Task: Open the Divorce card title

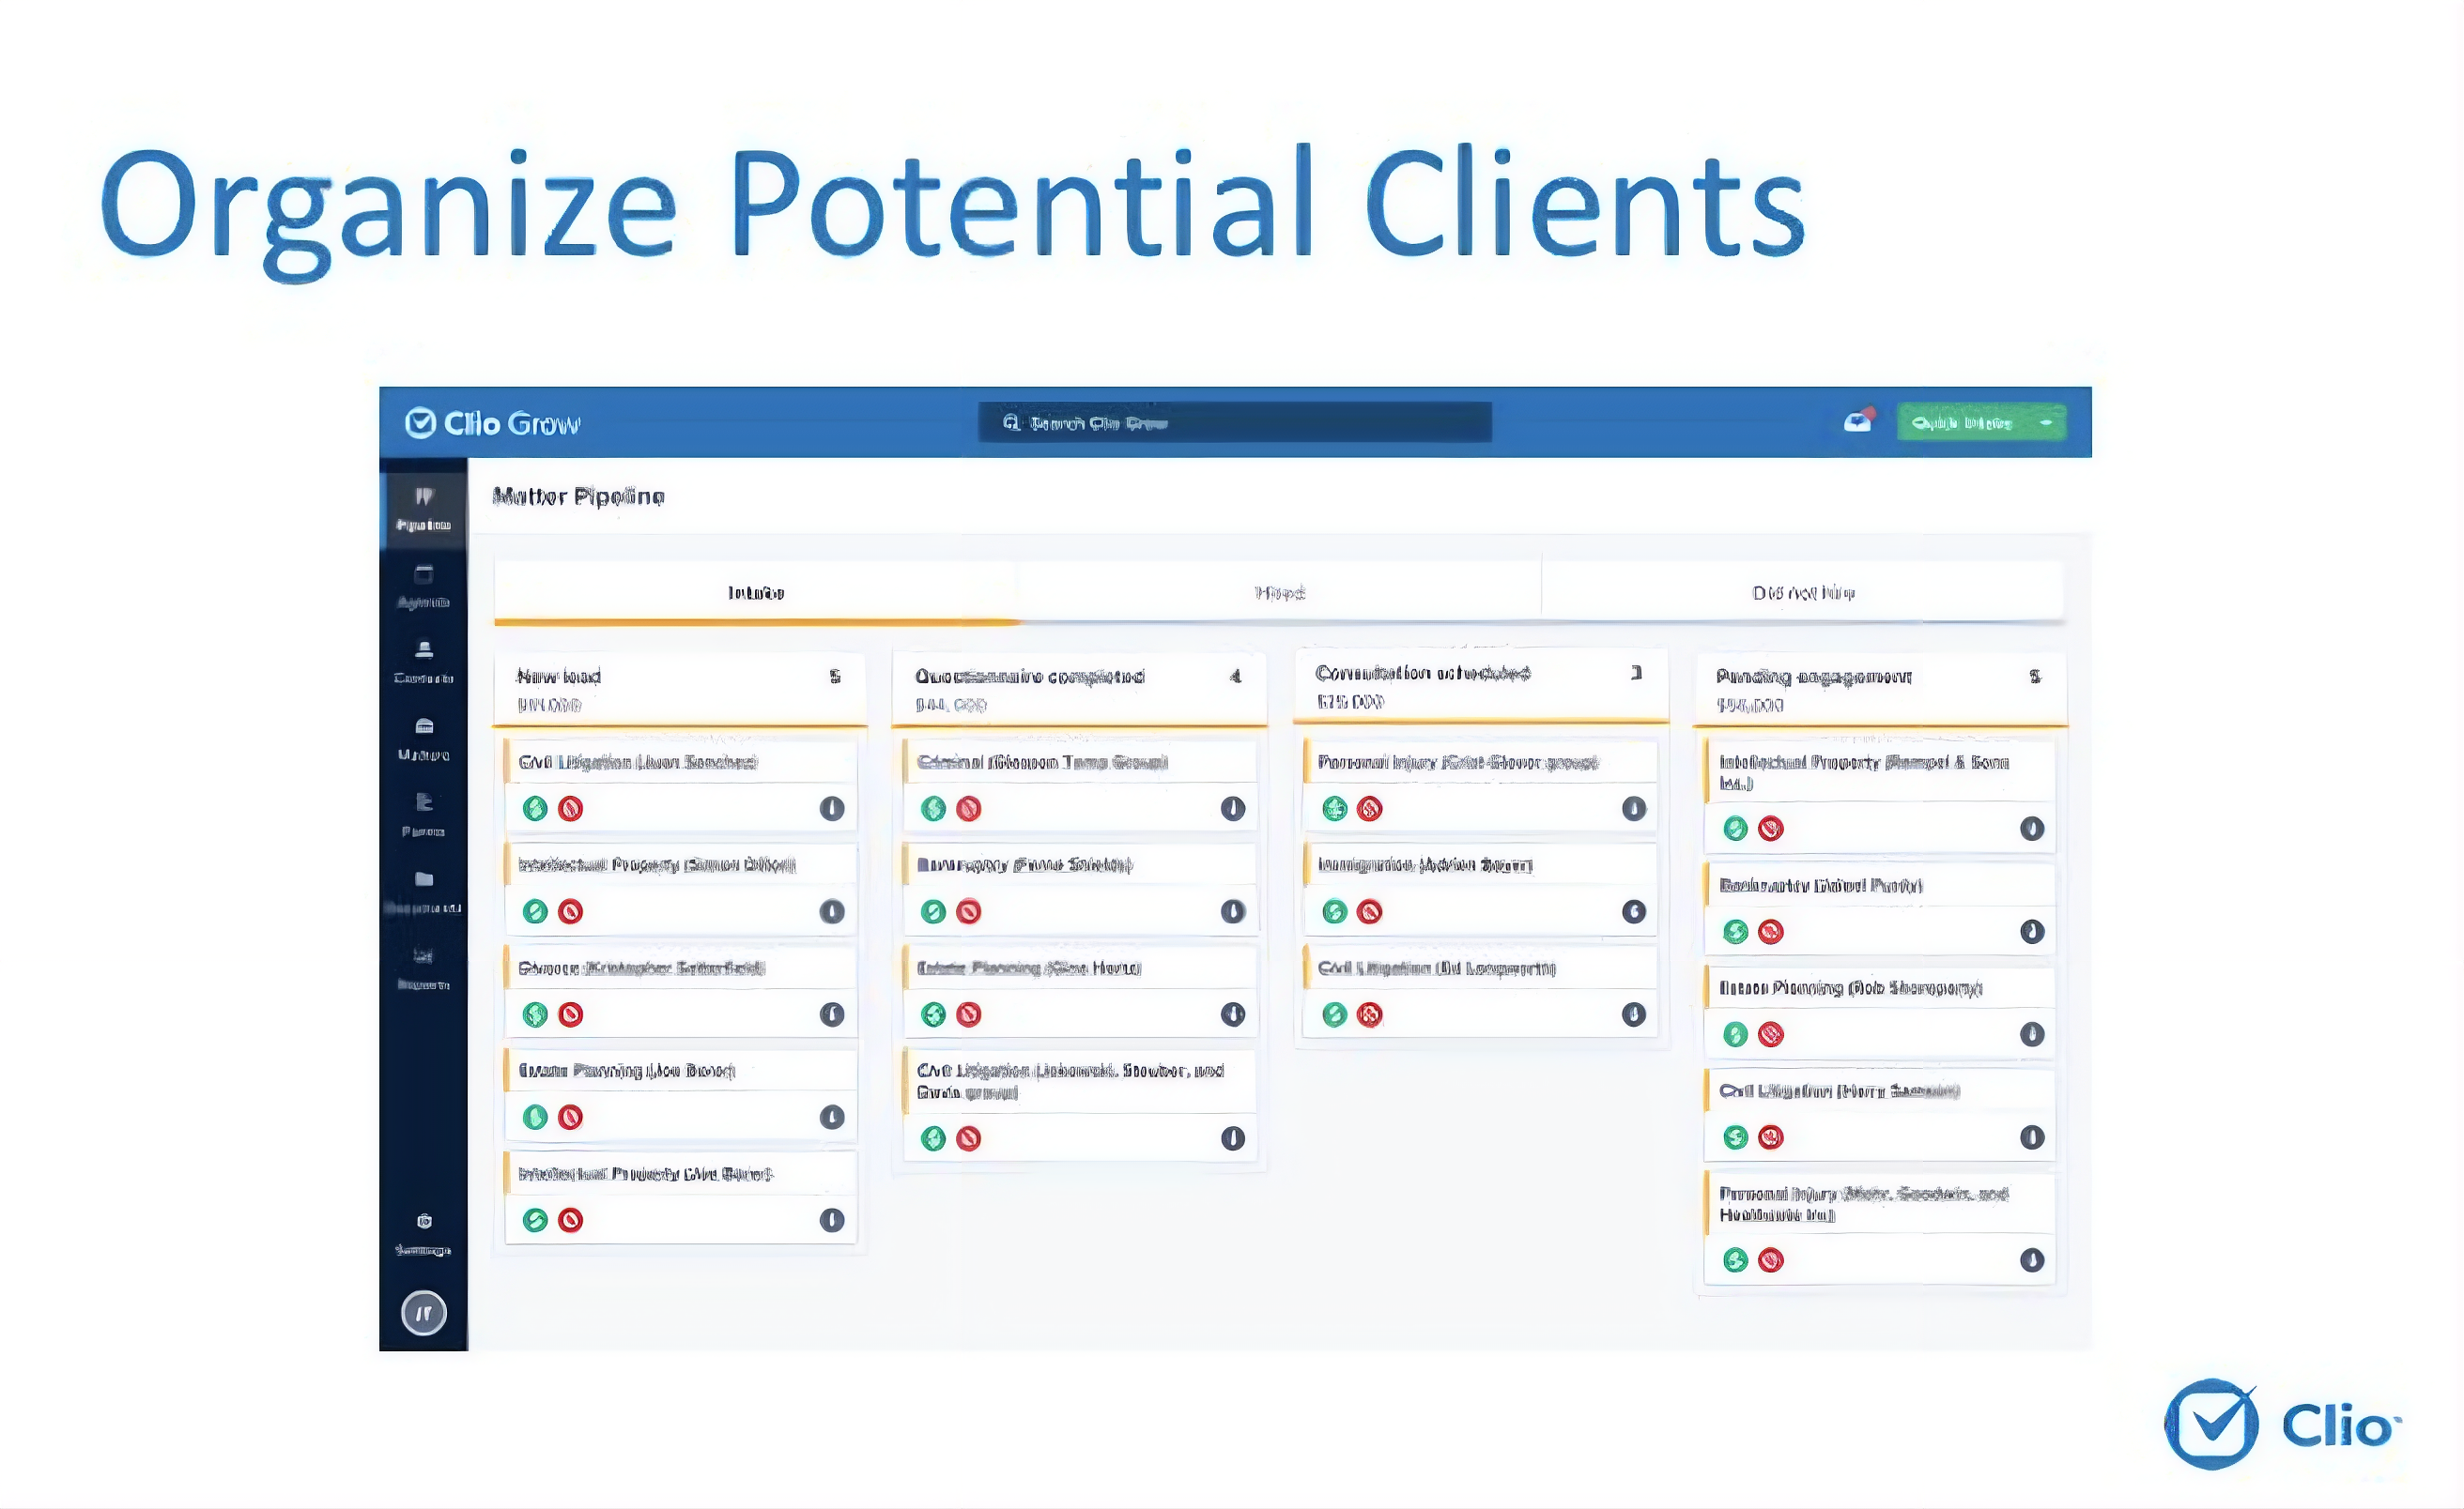Action: point(641,968)
